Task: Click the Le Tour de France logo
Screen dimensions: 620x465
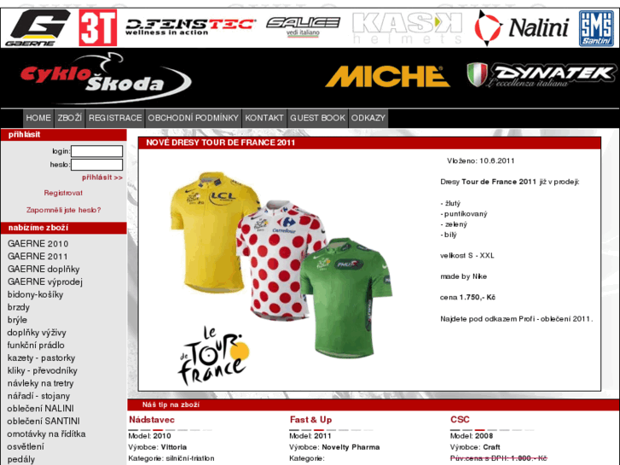Action: pos(213,356)
